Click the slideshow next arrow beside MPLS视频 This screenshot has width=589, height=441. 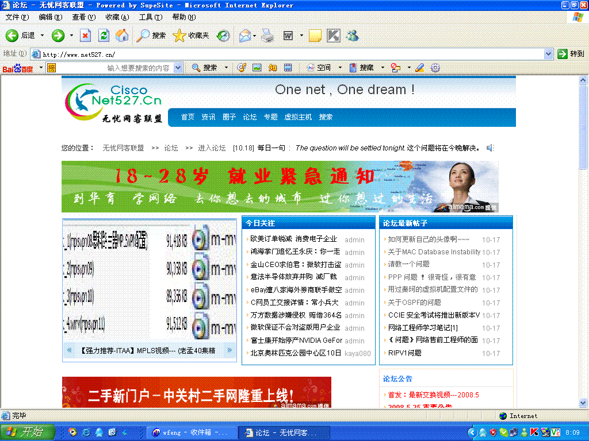(230, 350)
